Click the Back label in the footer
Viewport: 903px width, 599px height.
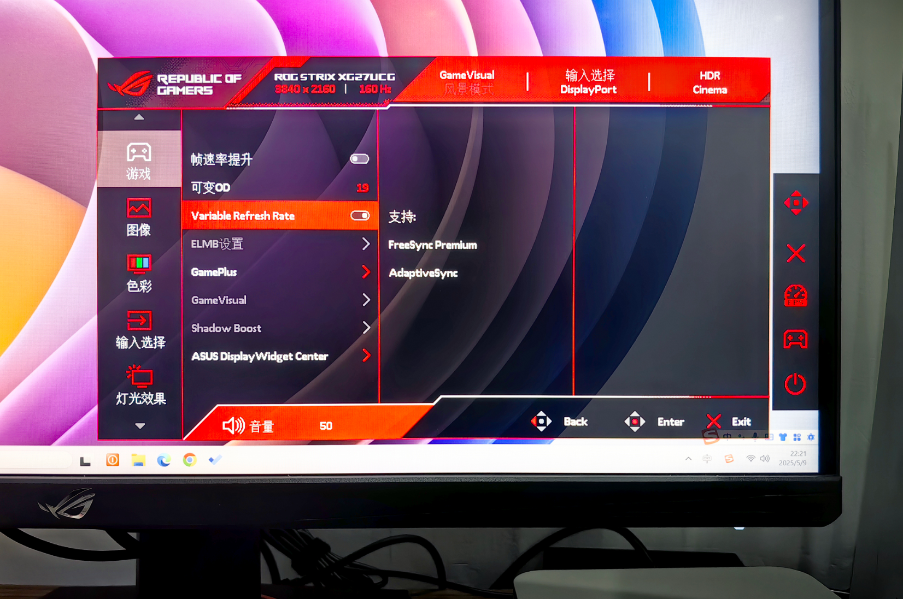576,422
